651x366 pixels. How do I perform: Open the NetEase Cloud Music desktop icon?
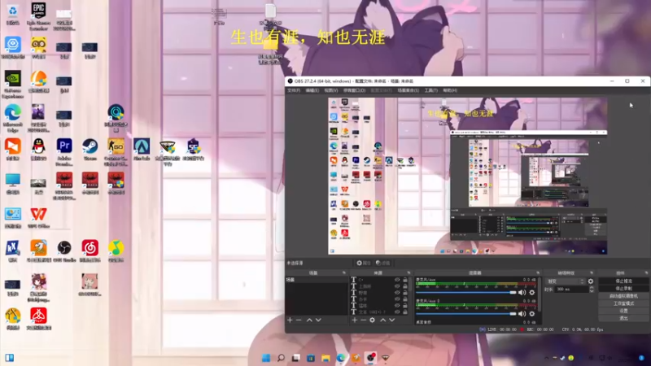pos(90,251)
